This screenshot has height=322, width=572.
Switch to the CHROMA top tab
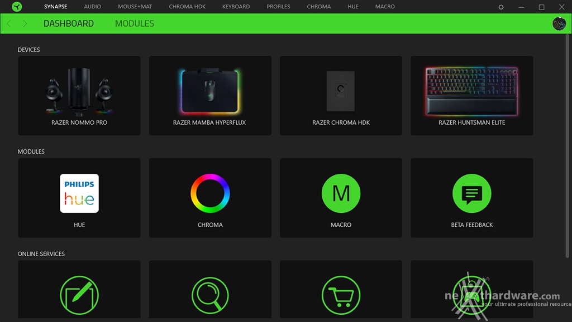click(x=319, y=7)
